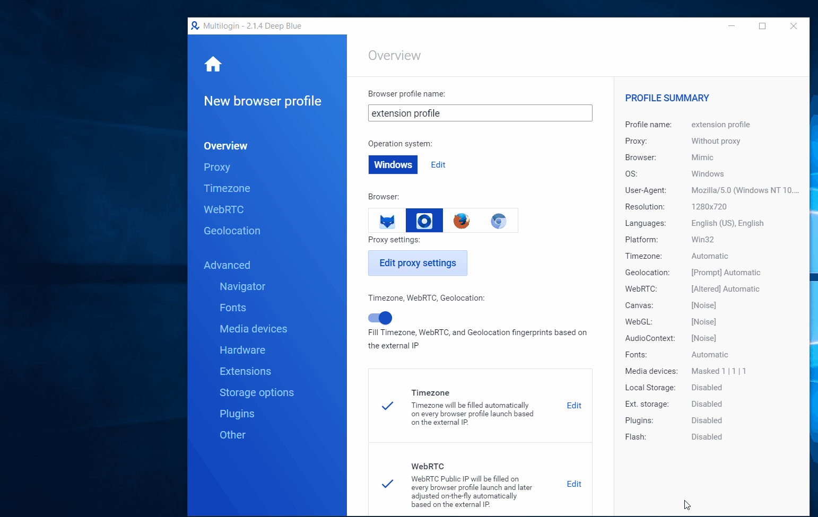Screen dimensions: 818x517
Task: Choose the Firefox browser icon
Action: point(462,221)
